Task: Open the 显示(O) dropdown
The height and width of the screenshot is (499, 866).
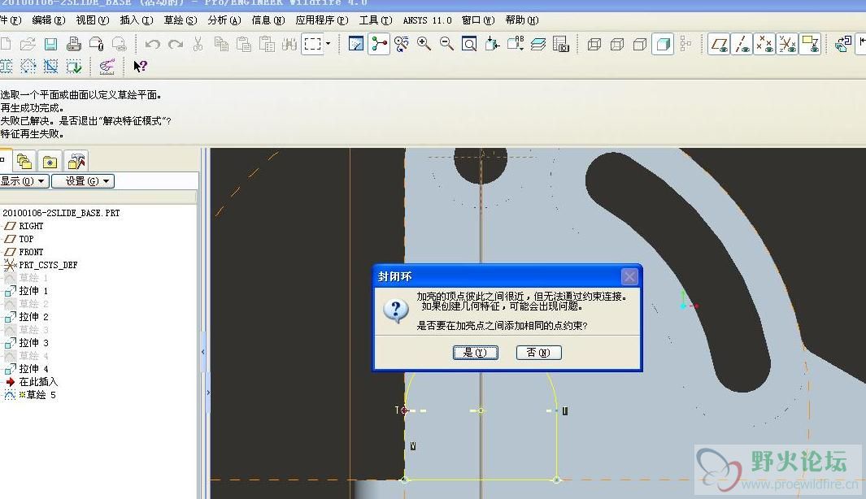Action: coord(24,181)
